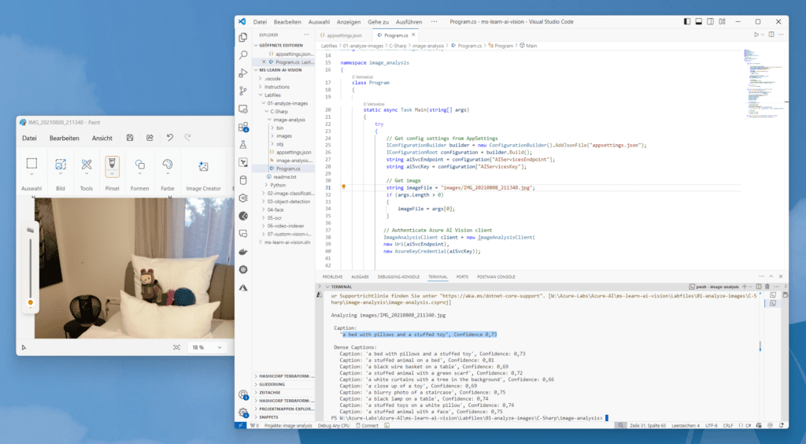
Task: Split the terminal with split icon
Action: click(x=758, y=287)
